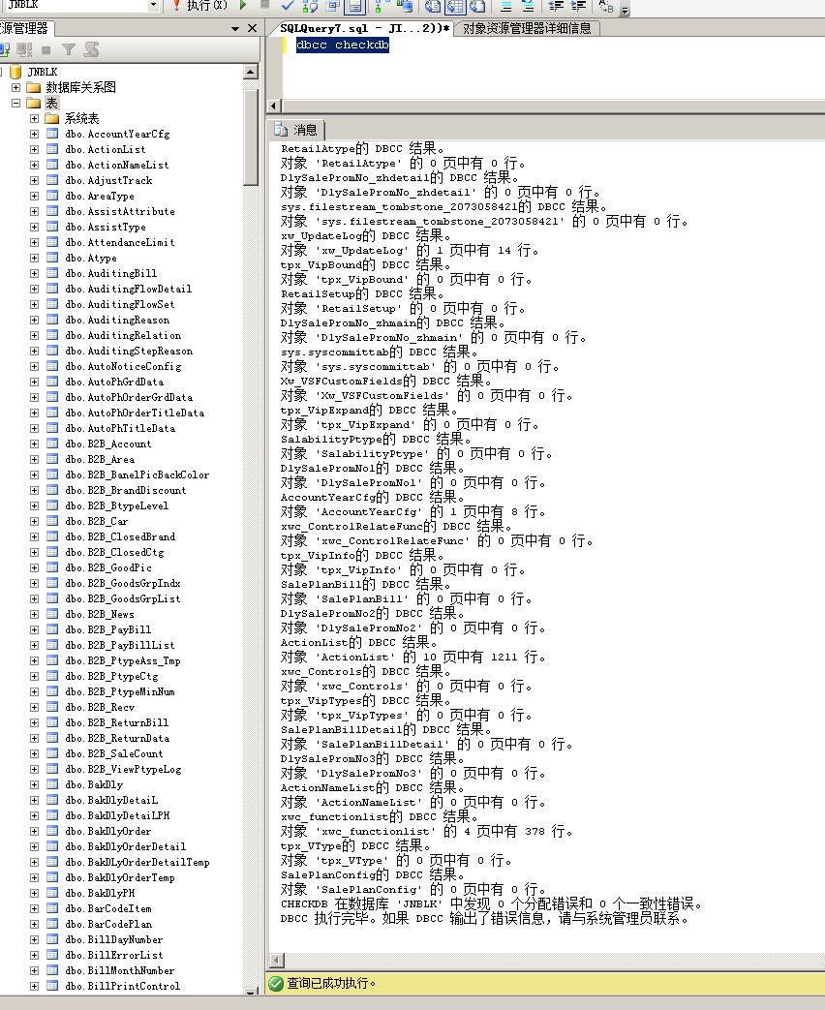Click query editor horizontal scroll left arrow
Image resolution: width=825 pixels, height=1010 pixels.
(274, 106)
